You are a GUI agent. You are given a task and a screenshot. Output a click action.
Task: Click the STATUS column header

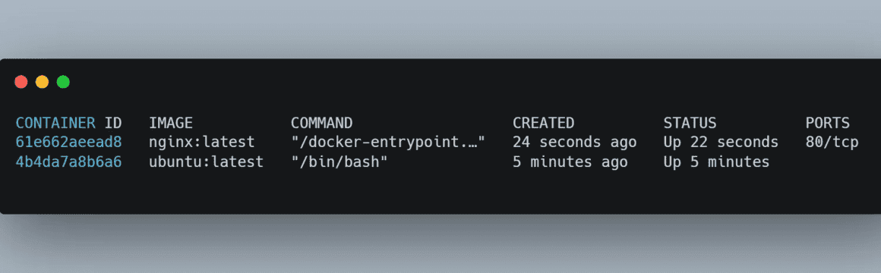tap(690, 123)
